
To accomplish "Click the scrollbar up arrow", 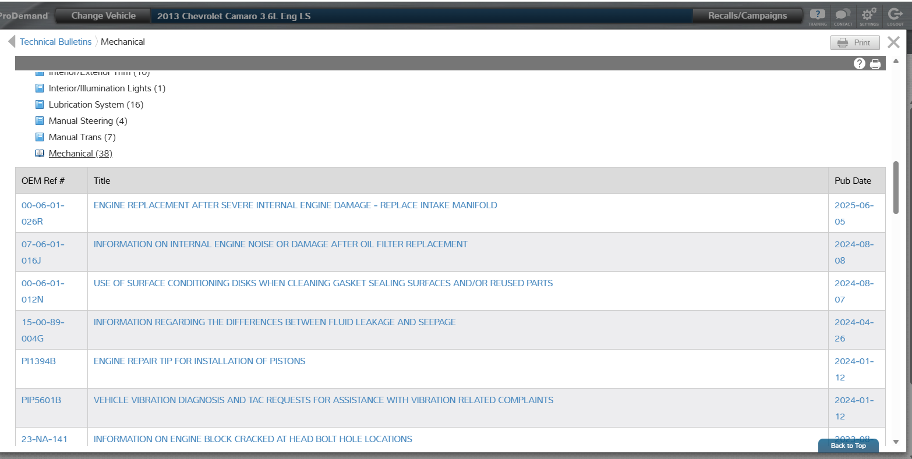I will tap(896, 61).
